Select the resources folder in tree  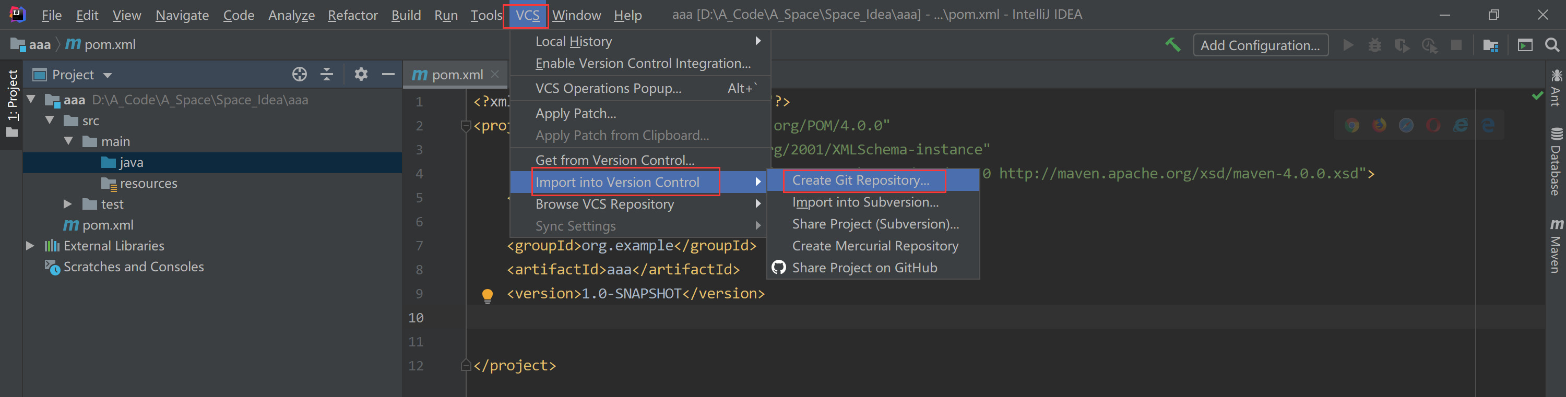tap(148, 183)
